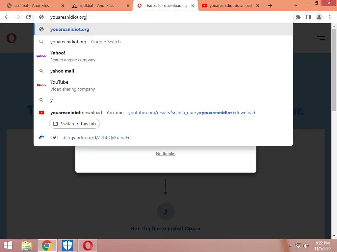This screenshot has width=337, height=252.
Task: Open Opera from the taskbar
Action: [x=88, y=245]
